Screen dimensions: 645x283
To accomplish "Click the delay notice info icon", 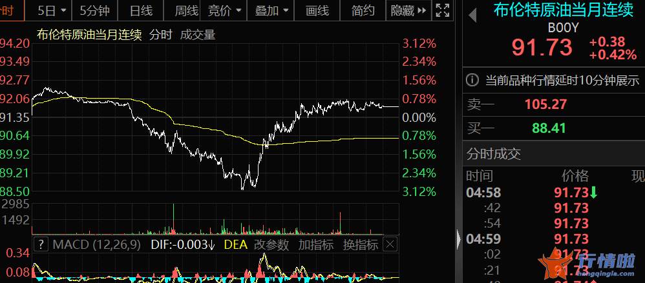I will [472, 80].
